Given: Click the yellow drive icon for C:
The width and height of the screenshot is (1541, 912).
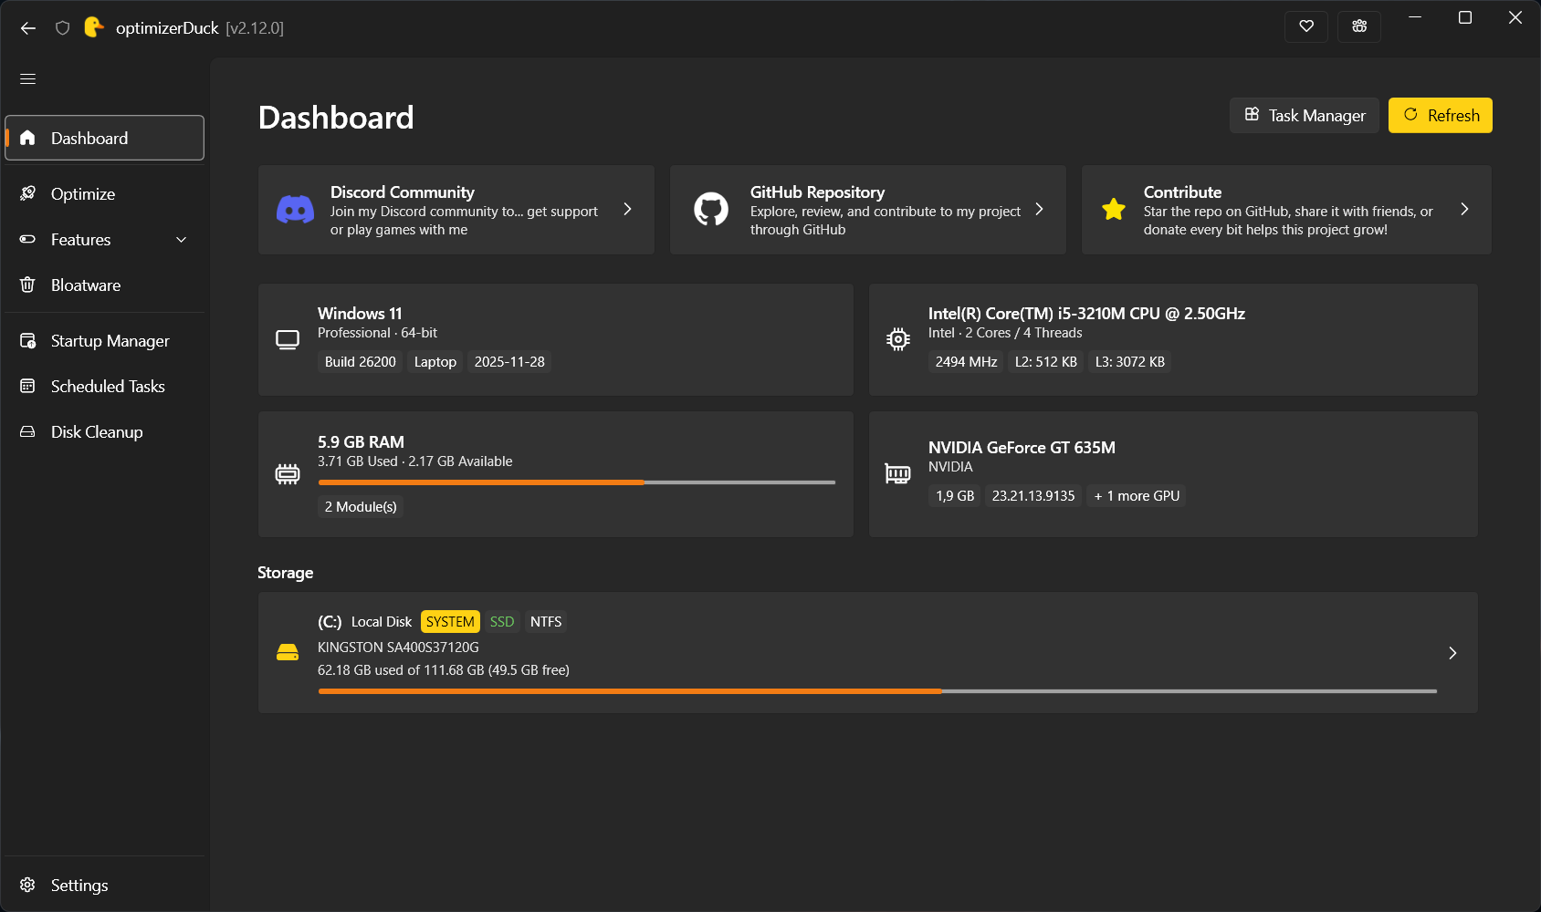Looking at the screenshot, I should click(288, 653).
